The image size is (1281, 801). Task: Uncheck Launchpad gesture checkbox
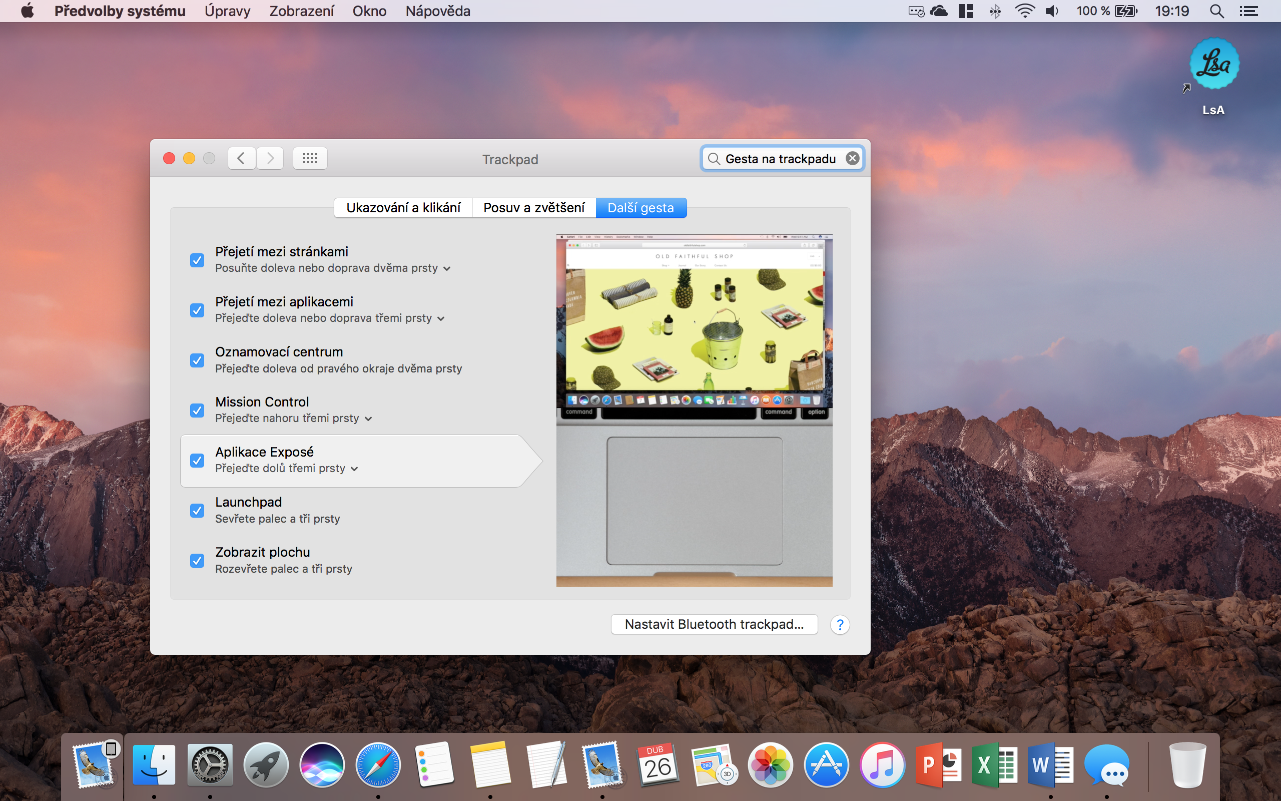tap(197, 511)
